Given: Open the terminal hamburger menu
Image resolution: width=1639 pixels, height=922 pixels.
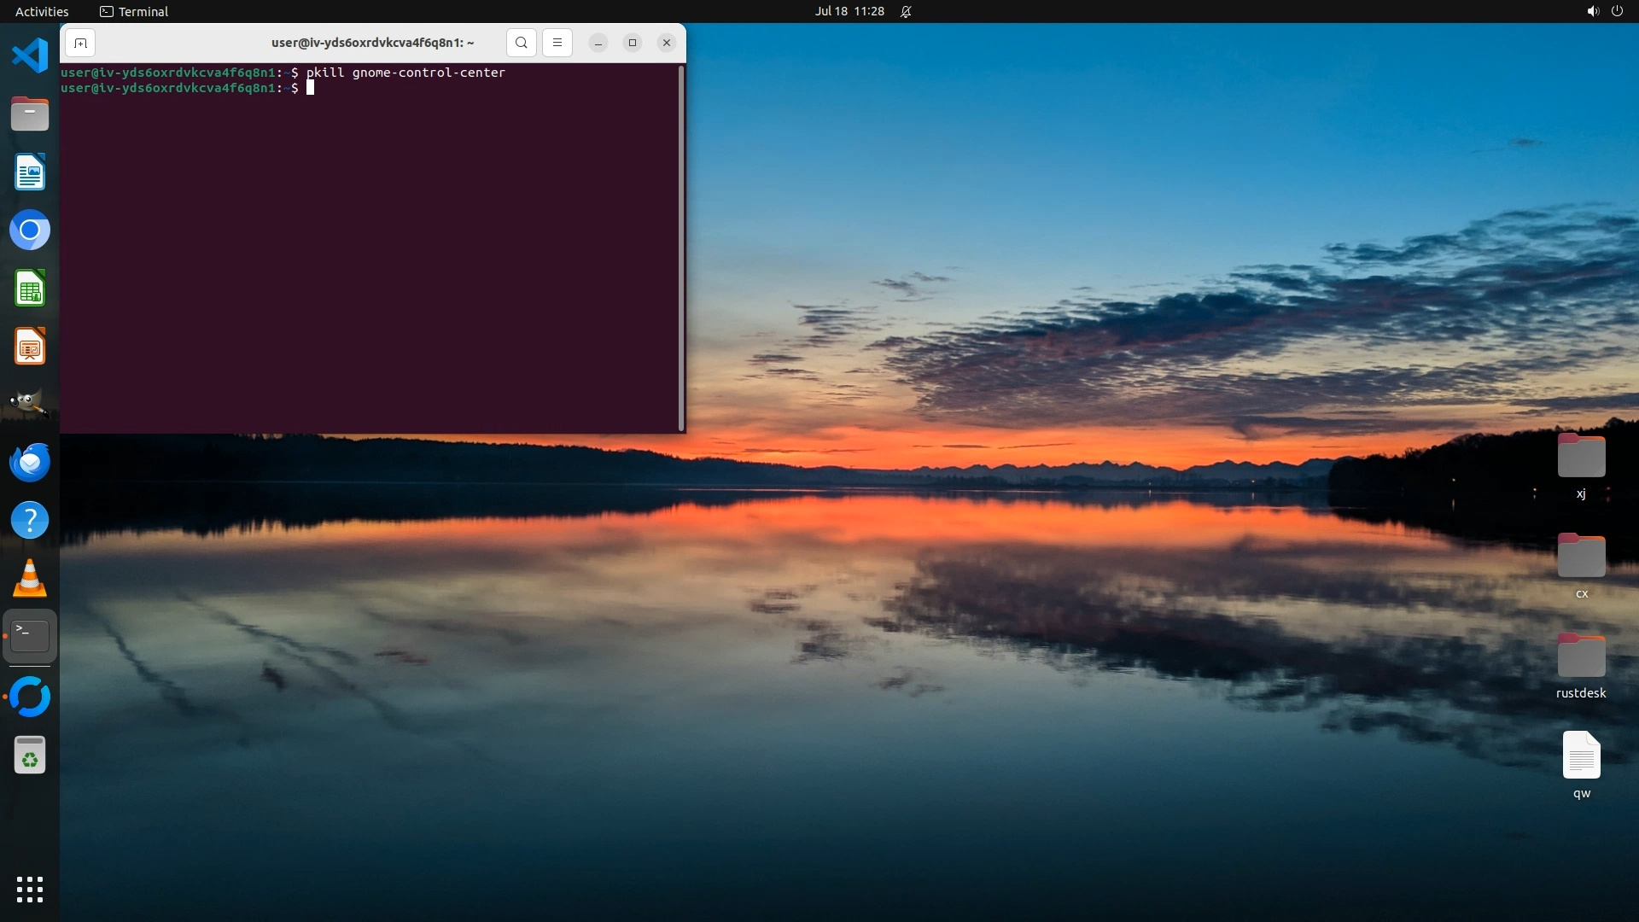Looking at the screenshot, I should 557,43.
